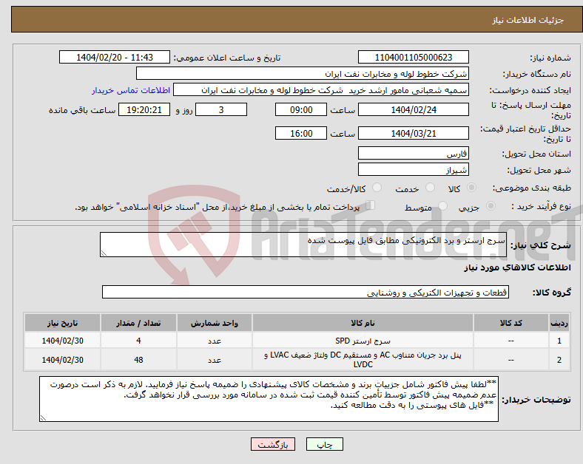This screenshot has height=464, width=583.
Task: Select the خدمت radio button
Action: pos(430,188)
